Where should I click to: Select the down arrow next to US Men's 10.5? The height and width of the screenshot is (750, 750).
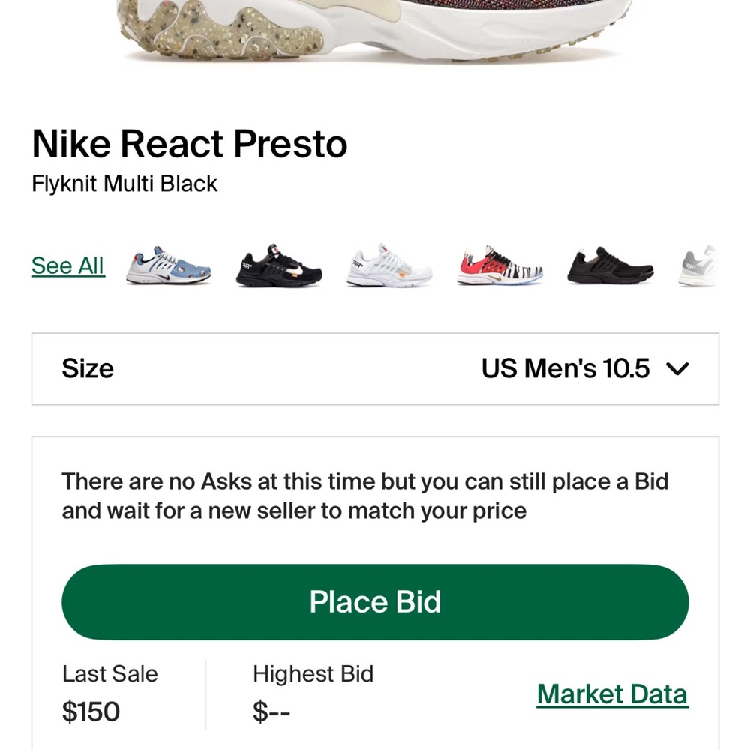[x=678, y=368]
